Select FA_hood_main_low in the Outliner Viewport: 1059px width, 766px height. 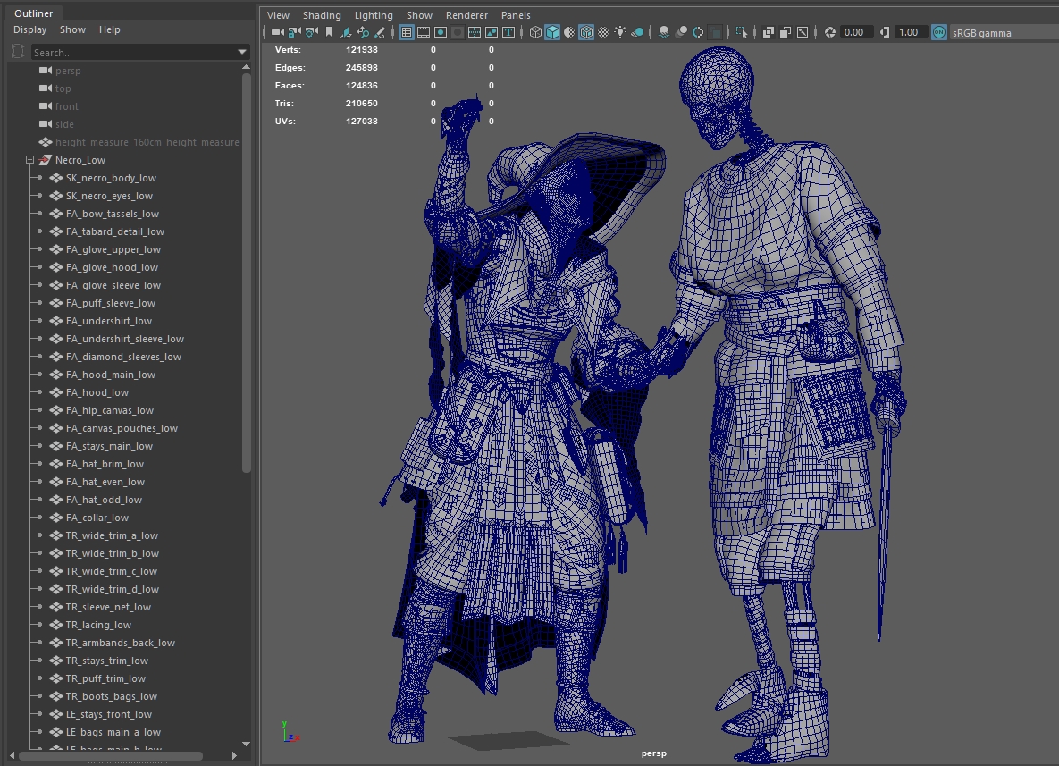[x=110, y=375]
